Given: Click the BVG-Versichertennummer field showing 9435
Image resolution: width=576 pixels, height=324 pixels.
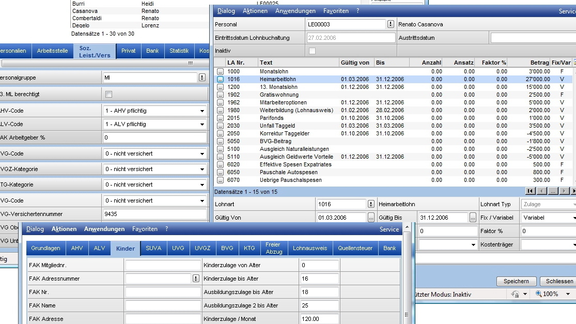Looking at the screenshot, I should tap(154, 214).
